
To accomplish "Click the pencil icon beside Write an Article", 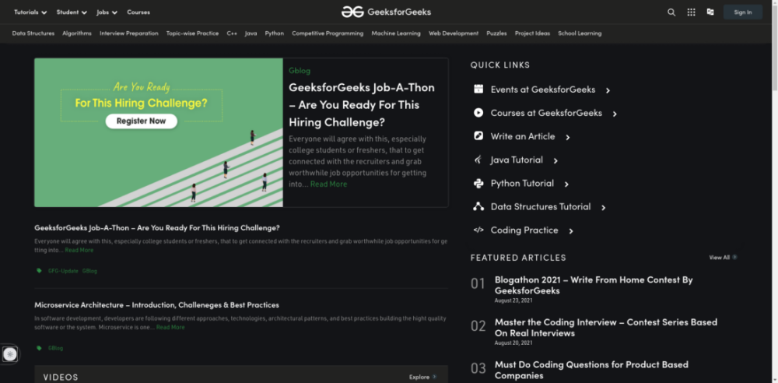I will click(x=478, y=136).
